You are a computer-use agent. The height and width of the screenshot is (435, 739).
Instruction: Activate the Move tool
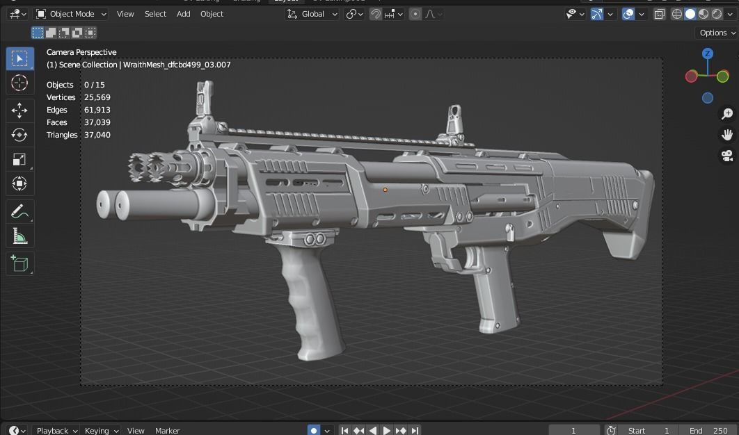19,110
